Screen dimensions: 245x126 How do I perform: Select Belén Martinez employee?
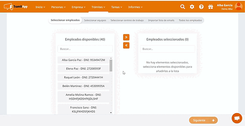point(83,86)
